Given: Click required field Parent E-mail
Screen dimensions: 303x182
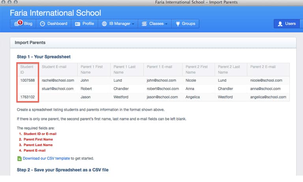Looking at the screenshot, I should [x=35, y=150].
